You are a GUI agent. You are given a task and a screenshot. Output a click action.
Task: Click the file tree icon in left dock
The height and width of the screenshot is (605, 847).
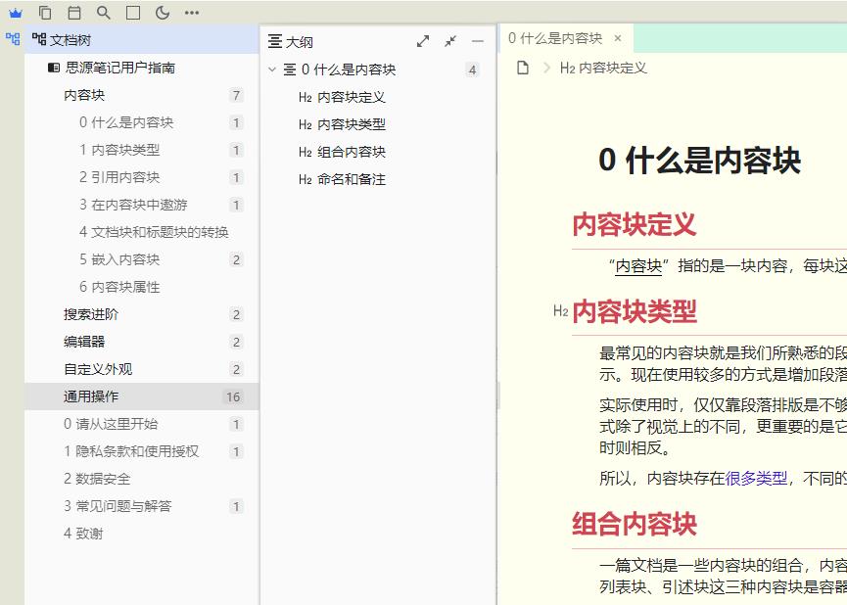(x=13, y=39)
